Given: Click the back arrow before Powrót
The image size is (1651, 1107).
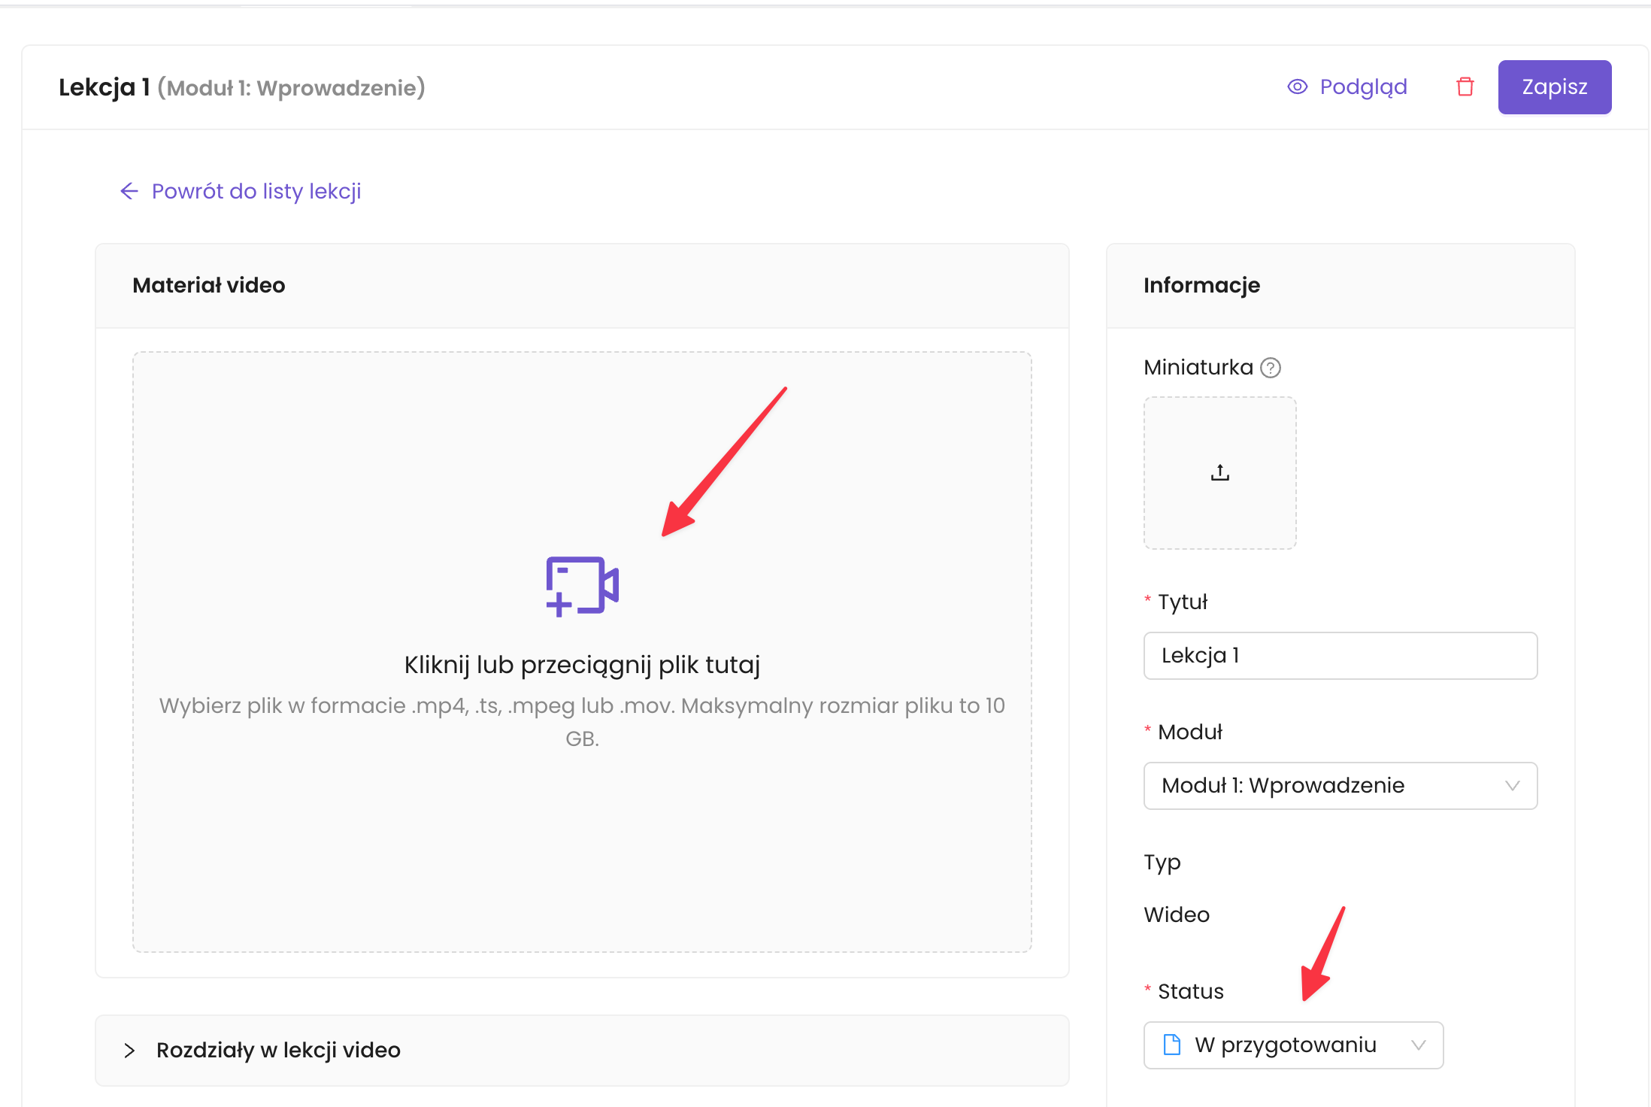Looking at the screenshot, I should click(x=129, y=191).
